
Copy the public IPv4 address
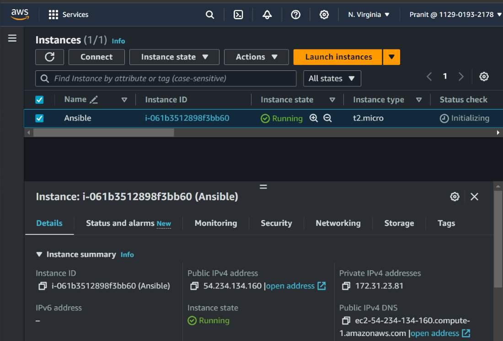coord(194,286)
